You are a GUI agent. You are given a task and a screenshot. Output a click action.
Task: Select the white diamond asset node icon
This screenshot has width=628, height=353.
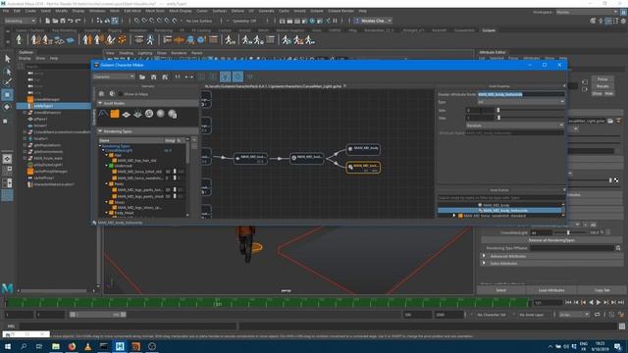click(127, 115)
